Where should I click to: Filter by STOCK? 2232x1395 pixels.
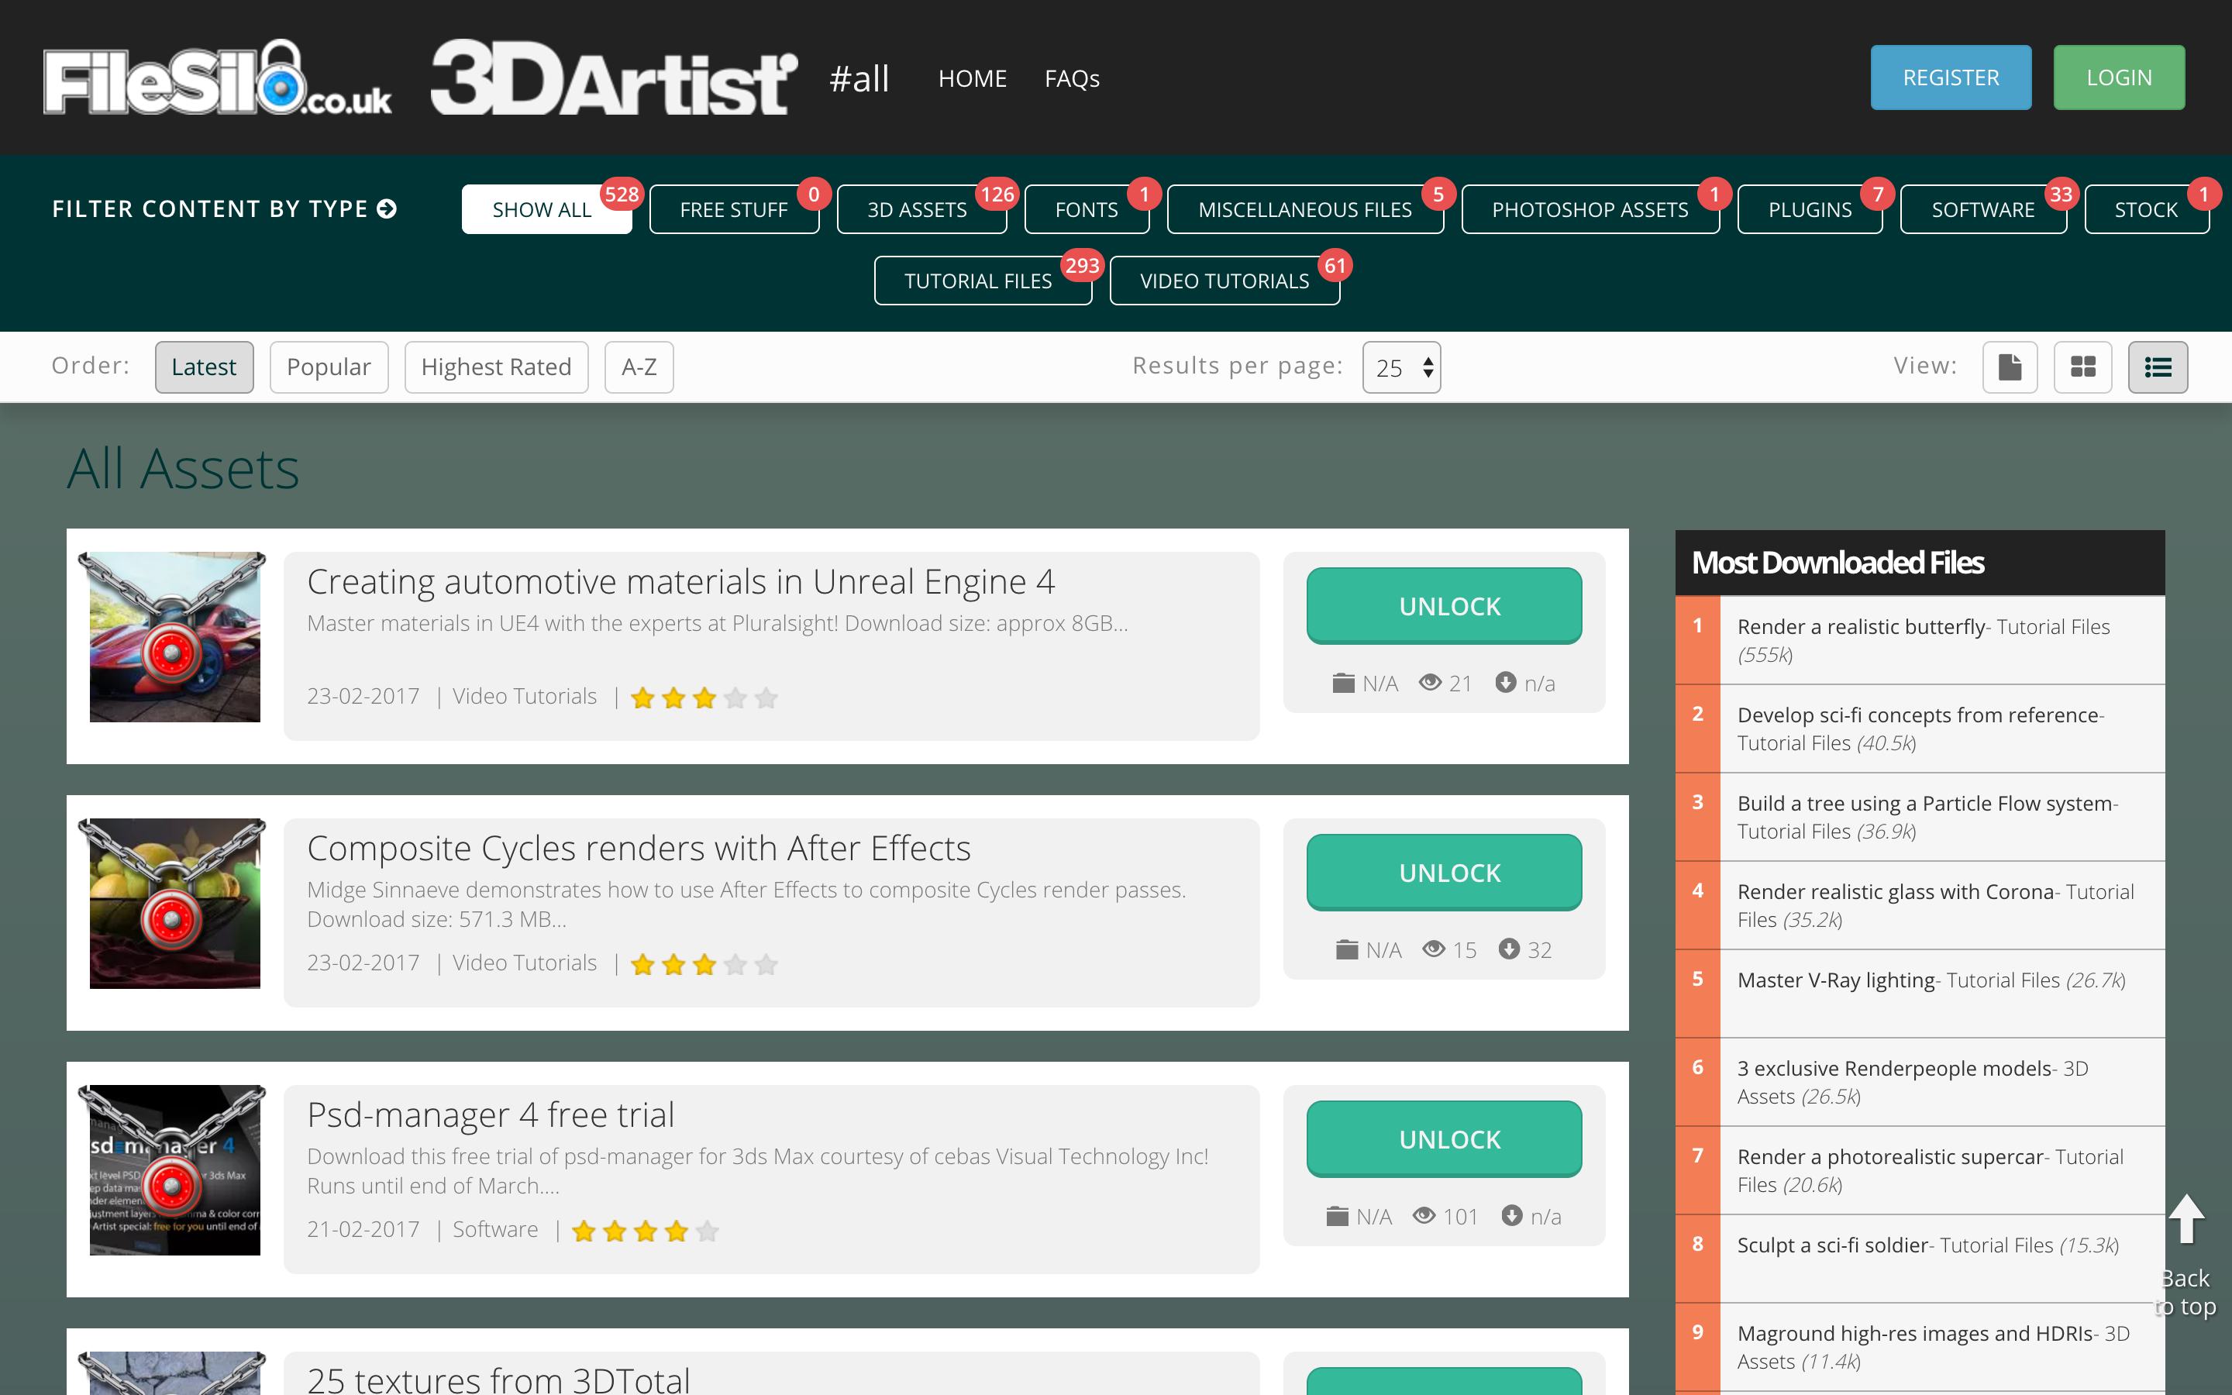2146,209
